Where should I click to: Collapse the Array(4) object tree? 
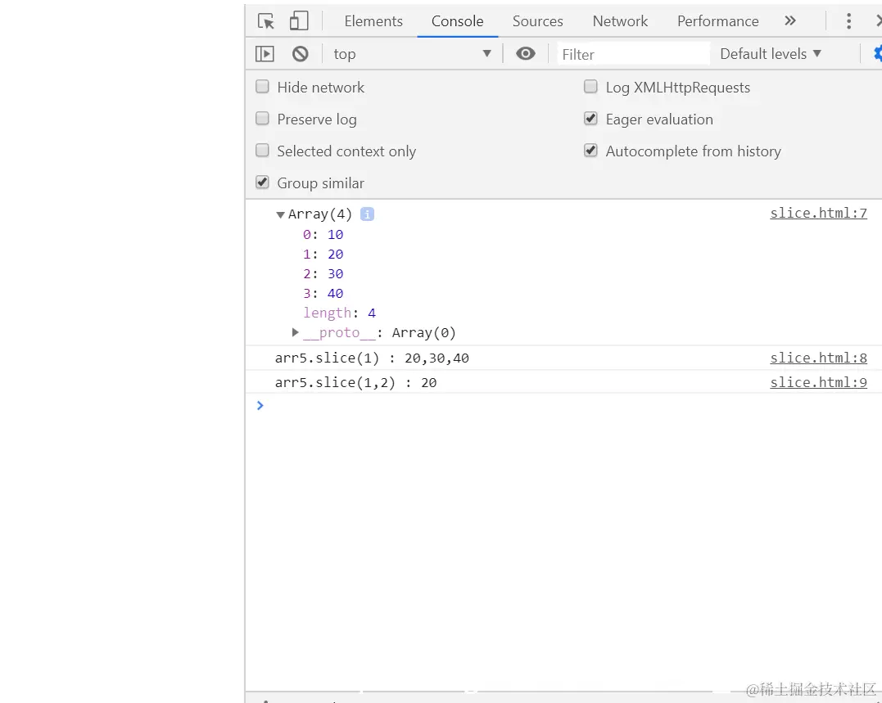(280, 214)
